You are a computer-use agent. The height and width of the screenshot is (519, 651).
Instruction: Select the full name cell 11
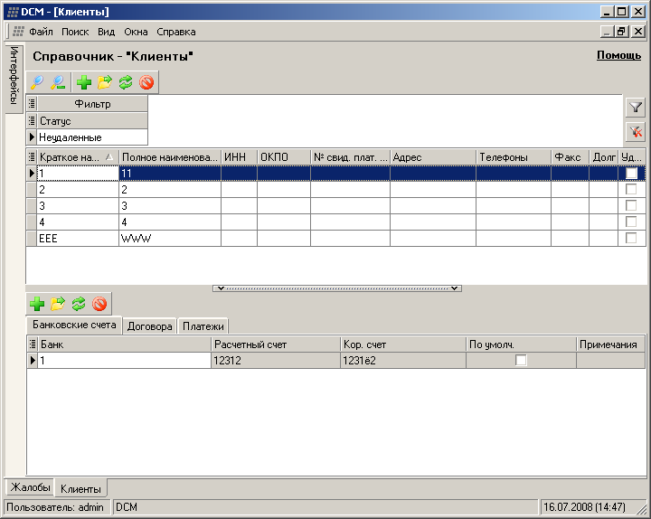[x=170, y=173]
